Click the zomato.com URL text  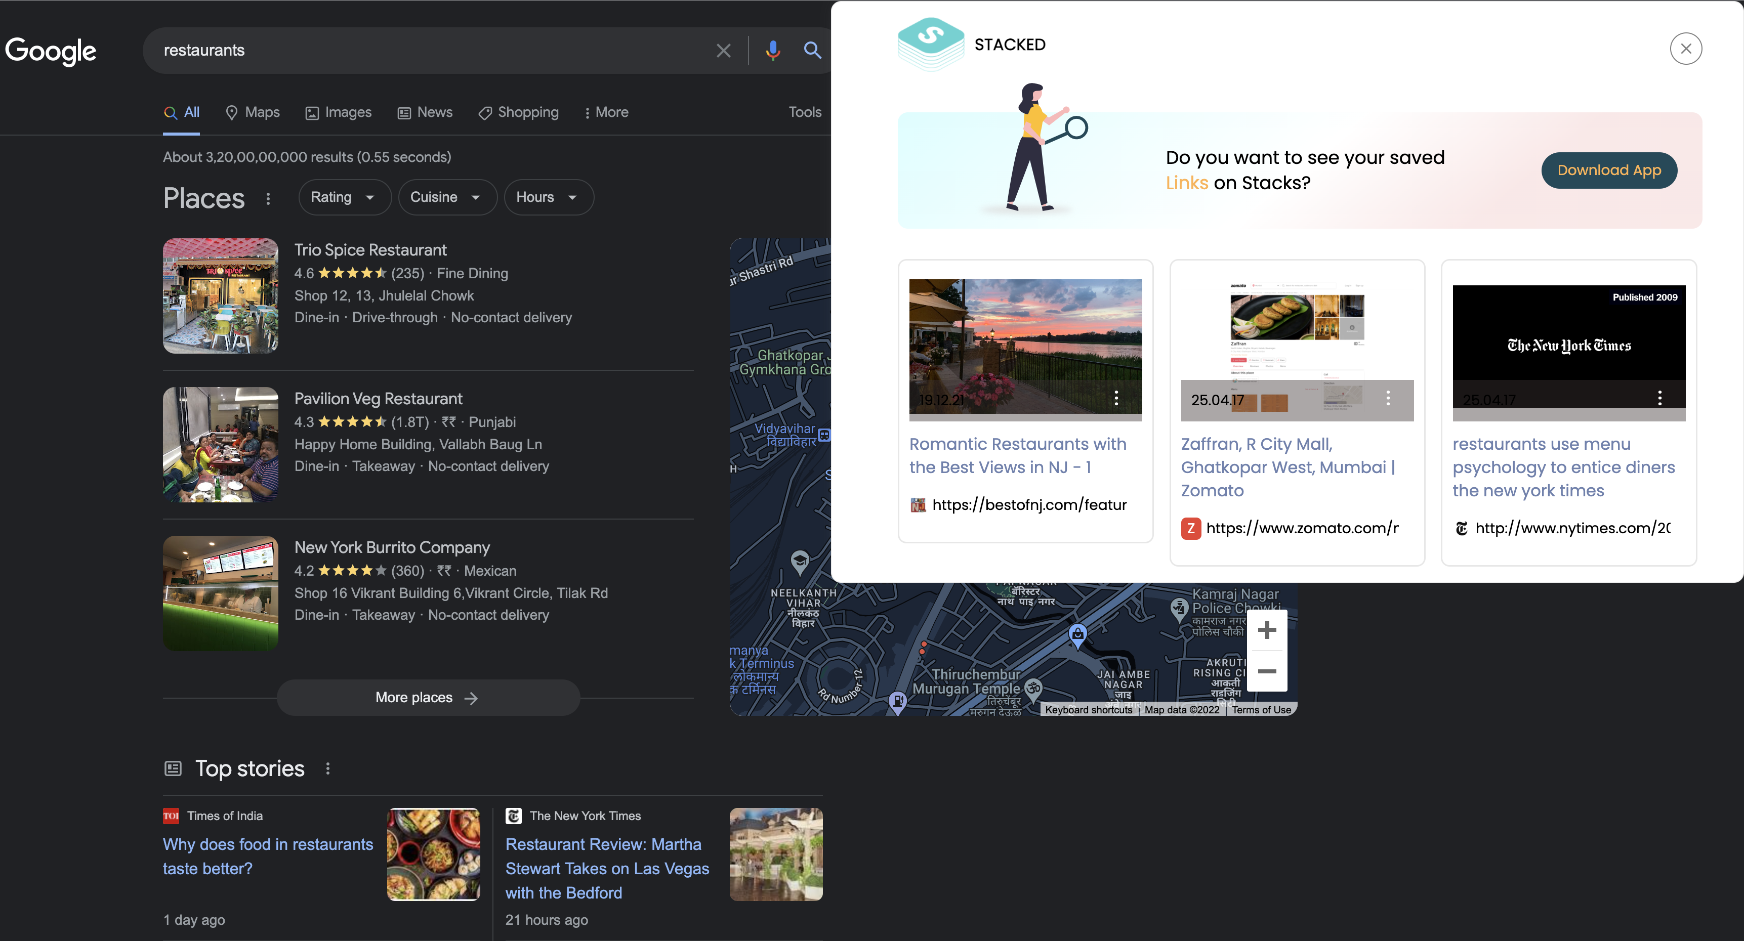[1302, 528]
